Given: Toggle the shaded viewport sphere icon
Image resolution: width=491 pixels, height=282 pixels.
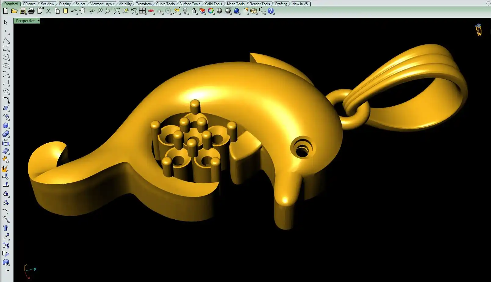Looking at the screenshot, I should 219,11.
